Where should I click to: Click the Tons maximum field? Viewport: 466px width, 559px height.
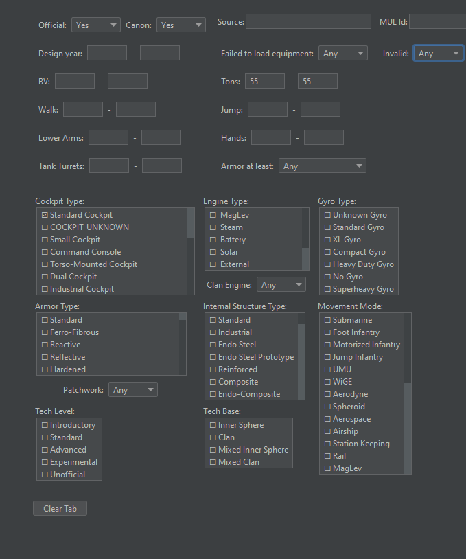coord(318,81)
